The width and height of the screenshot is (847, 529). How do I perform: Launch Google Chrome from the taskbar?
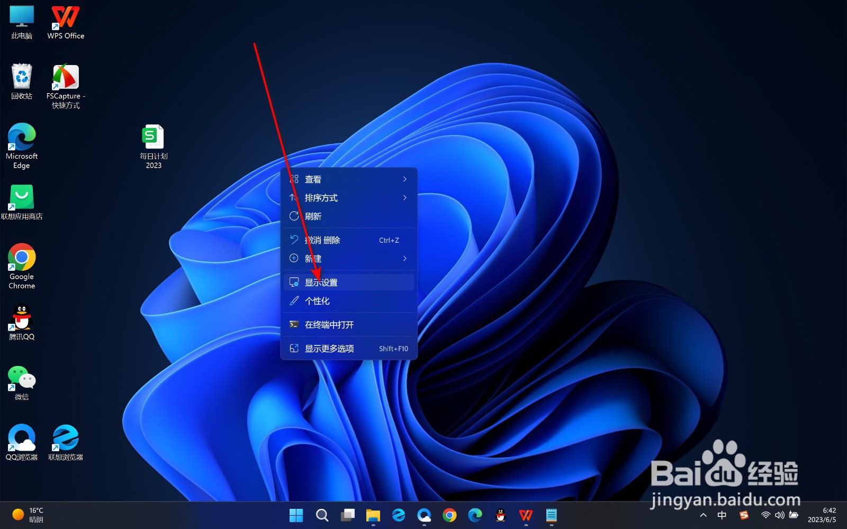449,515
